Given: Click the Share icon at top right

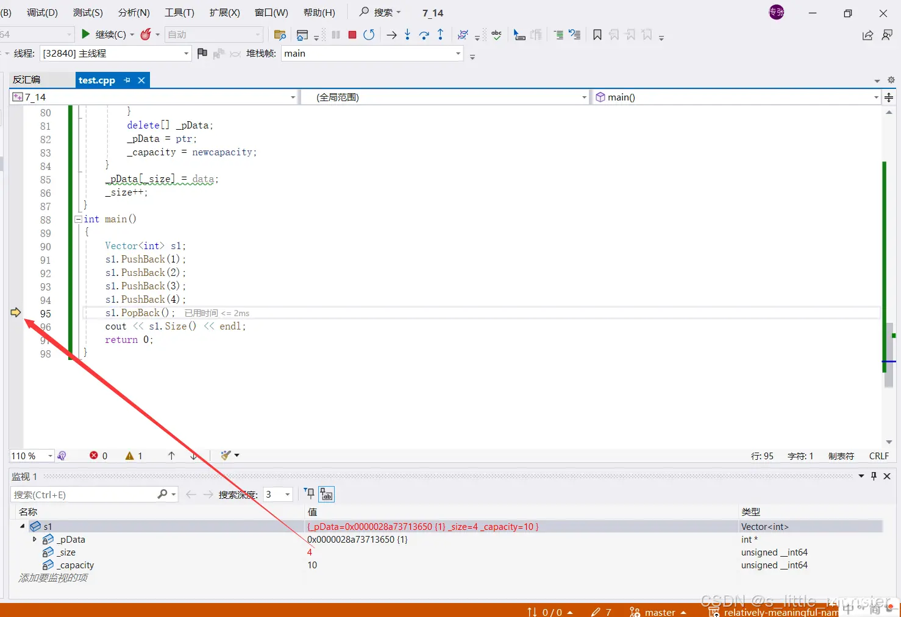Looking at the screenshot, I should click(x=867, y=35).
